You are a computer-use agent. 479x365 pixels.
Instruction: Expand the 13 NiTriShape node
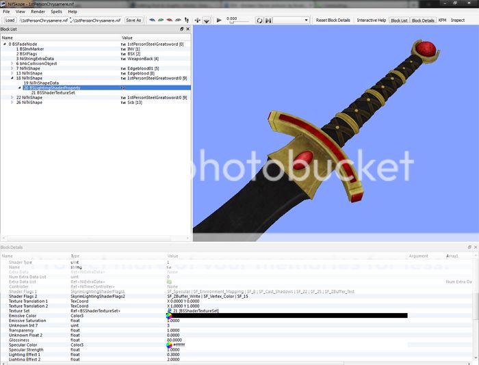[x=12, y=73]
